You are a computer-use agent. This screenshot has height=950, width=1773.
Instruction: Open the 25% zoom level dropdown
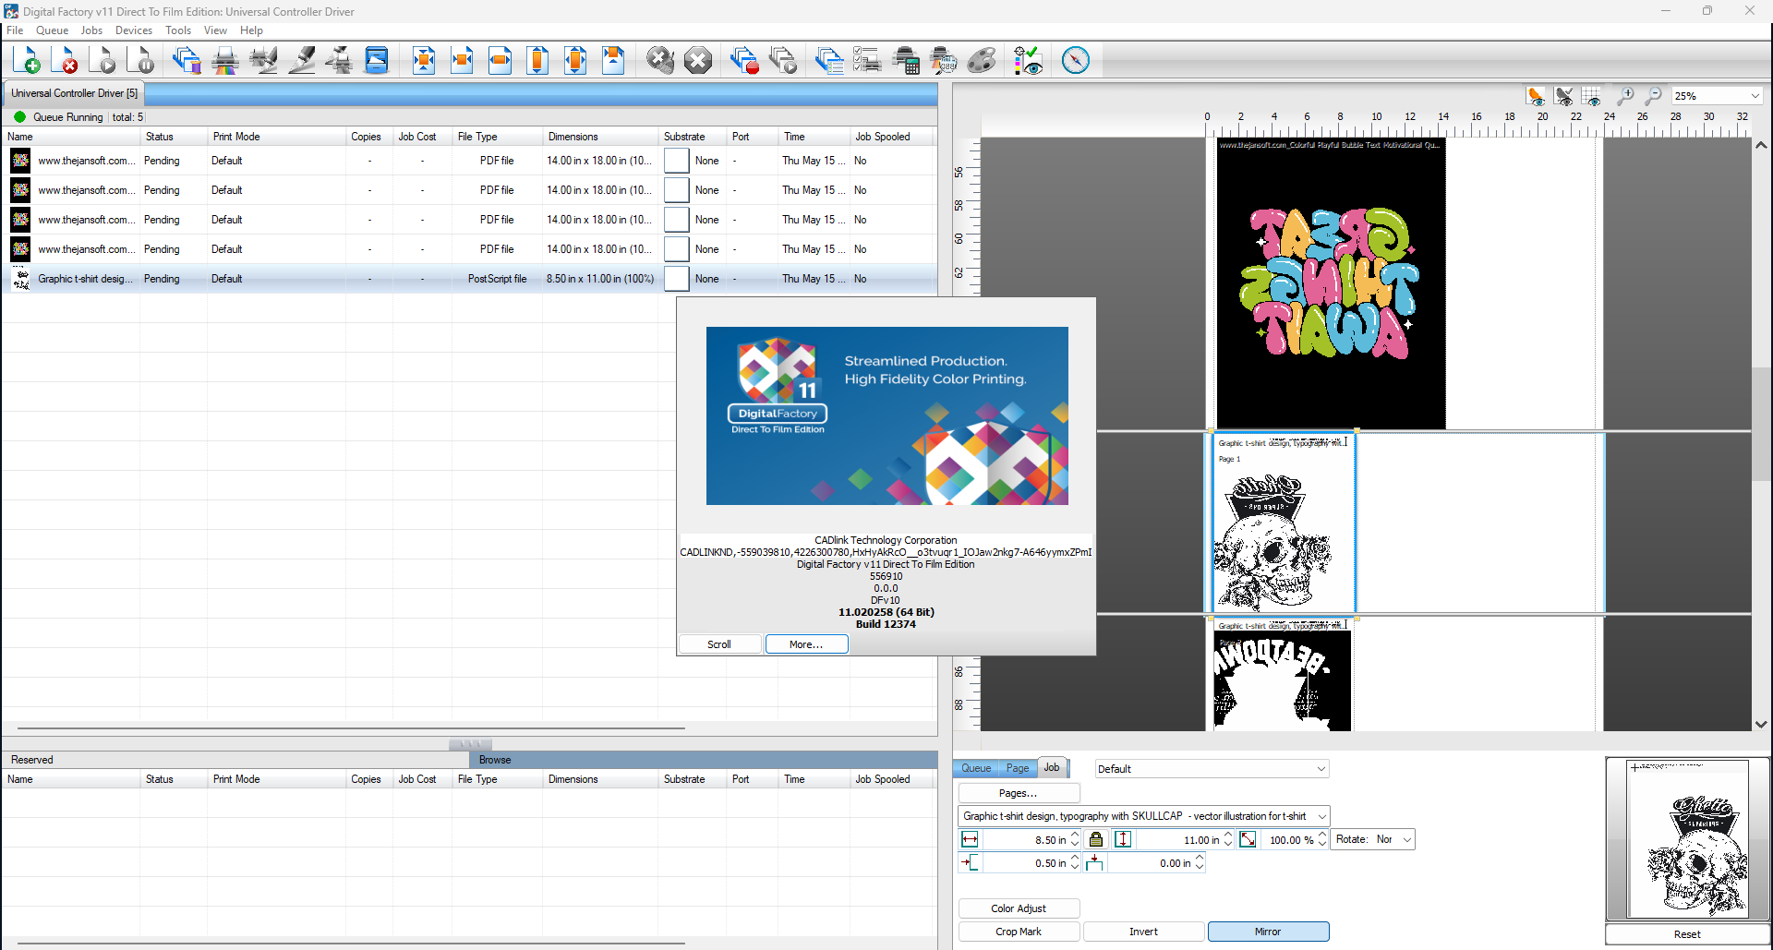[1755, 96]
